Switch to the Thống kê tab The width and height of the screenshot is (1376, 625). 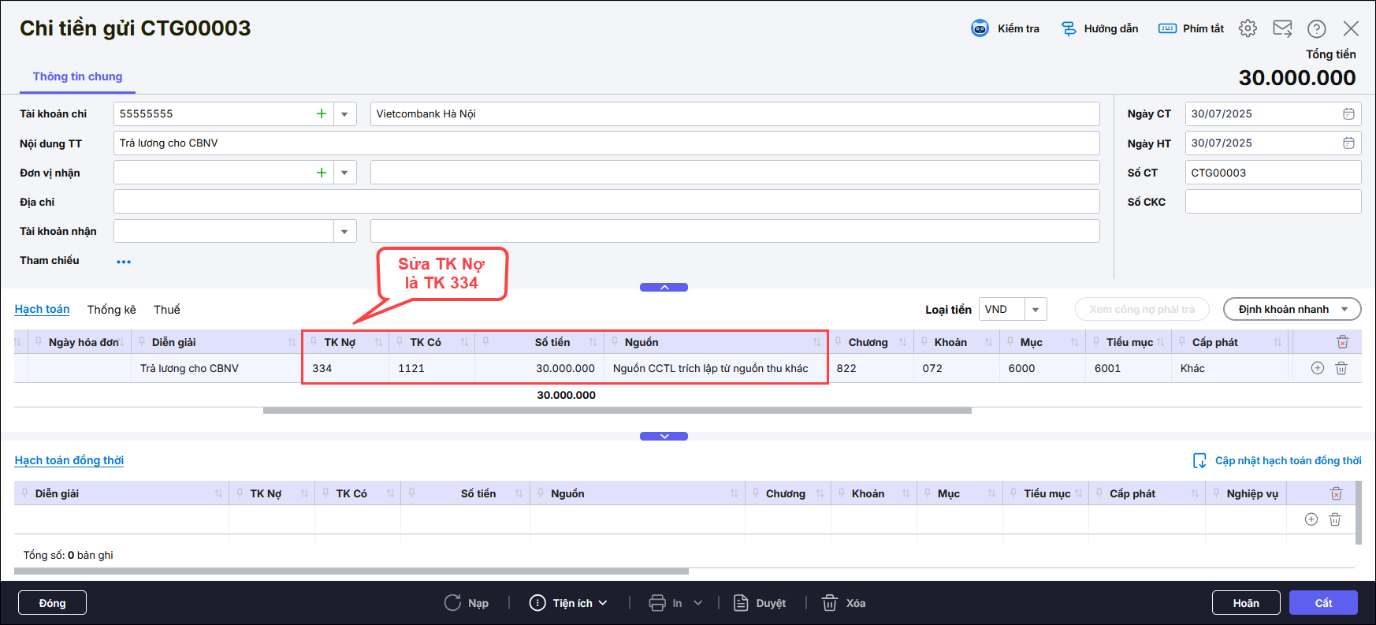tap(111, 310)
